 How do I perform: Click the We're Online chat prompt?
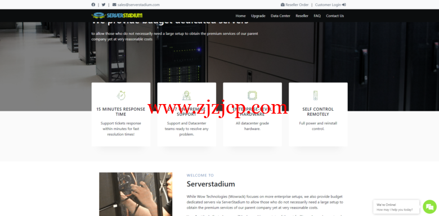(396, 207)
